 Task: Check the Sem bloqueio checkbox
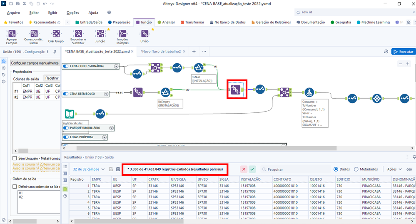(x=15, y=158)
